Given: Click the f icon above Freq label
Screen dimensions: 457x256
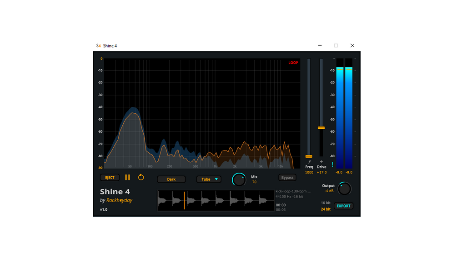Looking at the screenshot, I should click(309, 162).
